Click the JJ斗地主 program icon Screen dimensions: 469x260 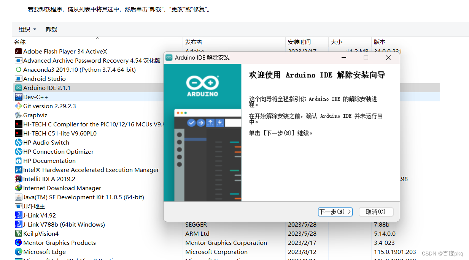(18, 206)
